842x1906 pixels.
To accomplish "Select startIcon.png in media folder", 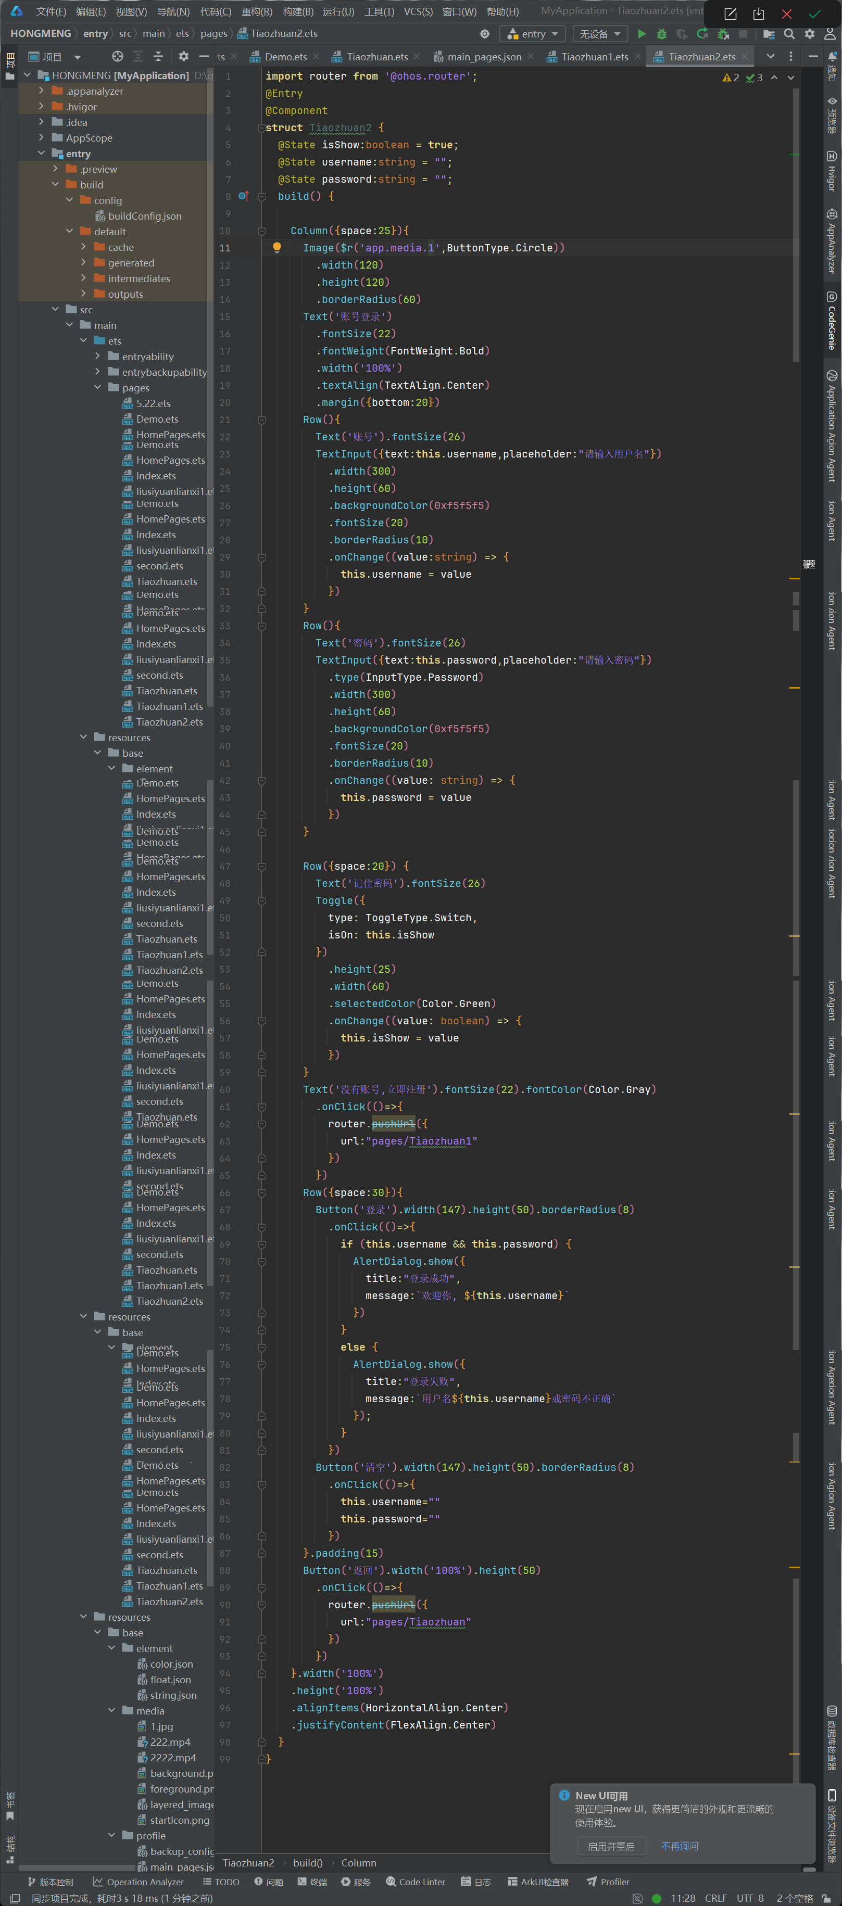I will (179, 1820).
